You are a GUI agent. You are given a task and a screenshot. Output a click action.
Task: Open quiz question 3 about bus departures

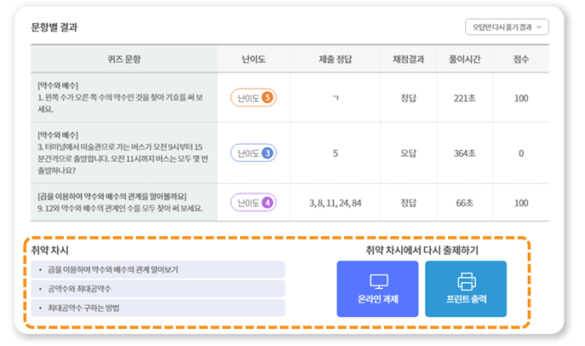pyautogui.click(x=123, y=153)
